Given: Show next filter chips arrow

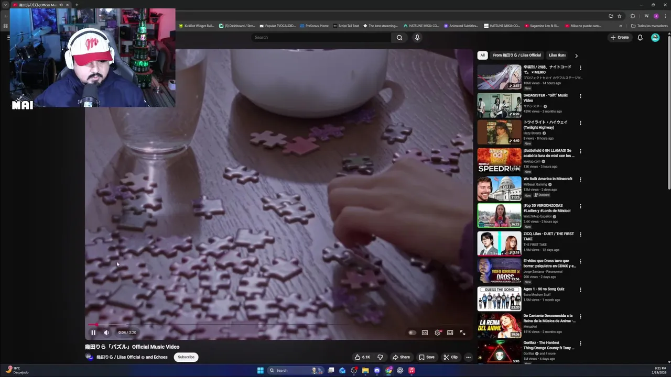Looking at the screenshot, I should [x=576, y=56].
